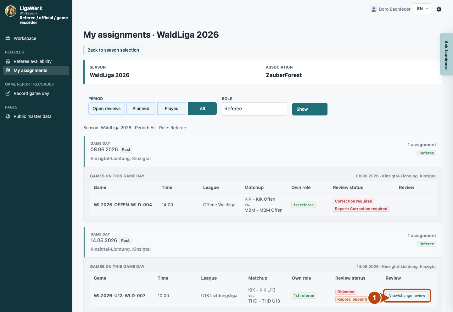Click the Report: Correction required badge
Screen dimensions: 453x312
(x=361, y=209)
